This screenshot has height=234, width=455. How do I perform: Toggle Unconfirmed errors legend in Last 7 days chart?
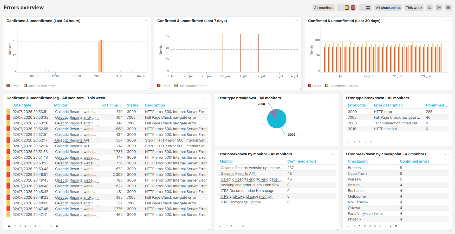click(x=191, y=86)
